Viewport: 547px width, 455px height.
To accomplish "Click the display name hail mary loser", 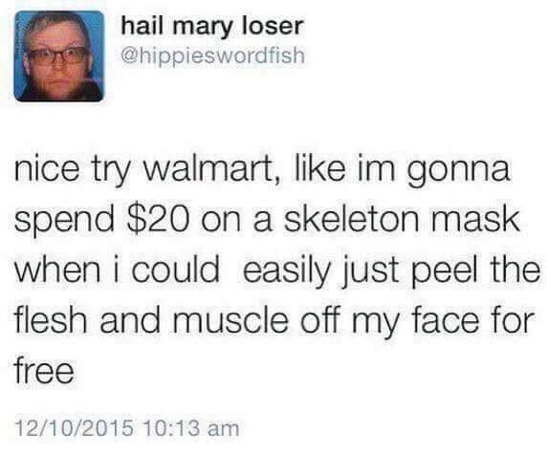I will [212, 27].
